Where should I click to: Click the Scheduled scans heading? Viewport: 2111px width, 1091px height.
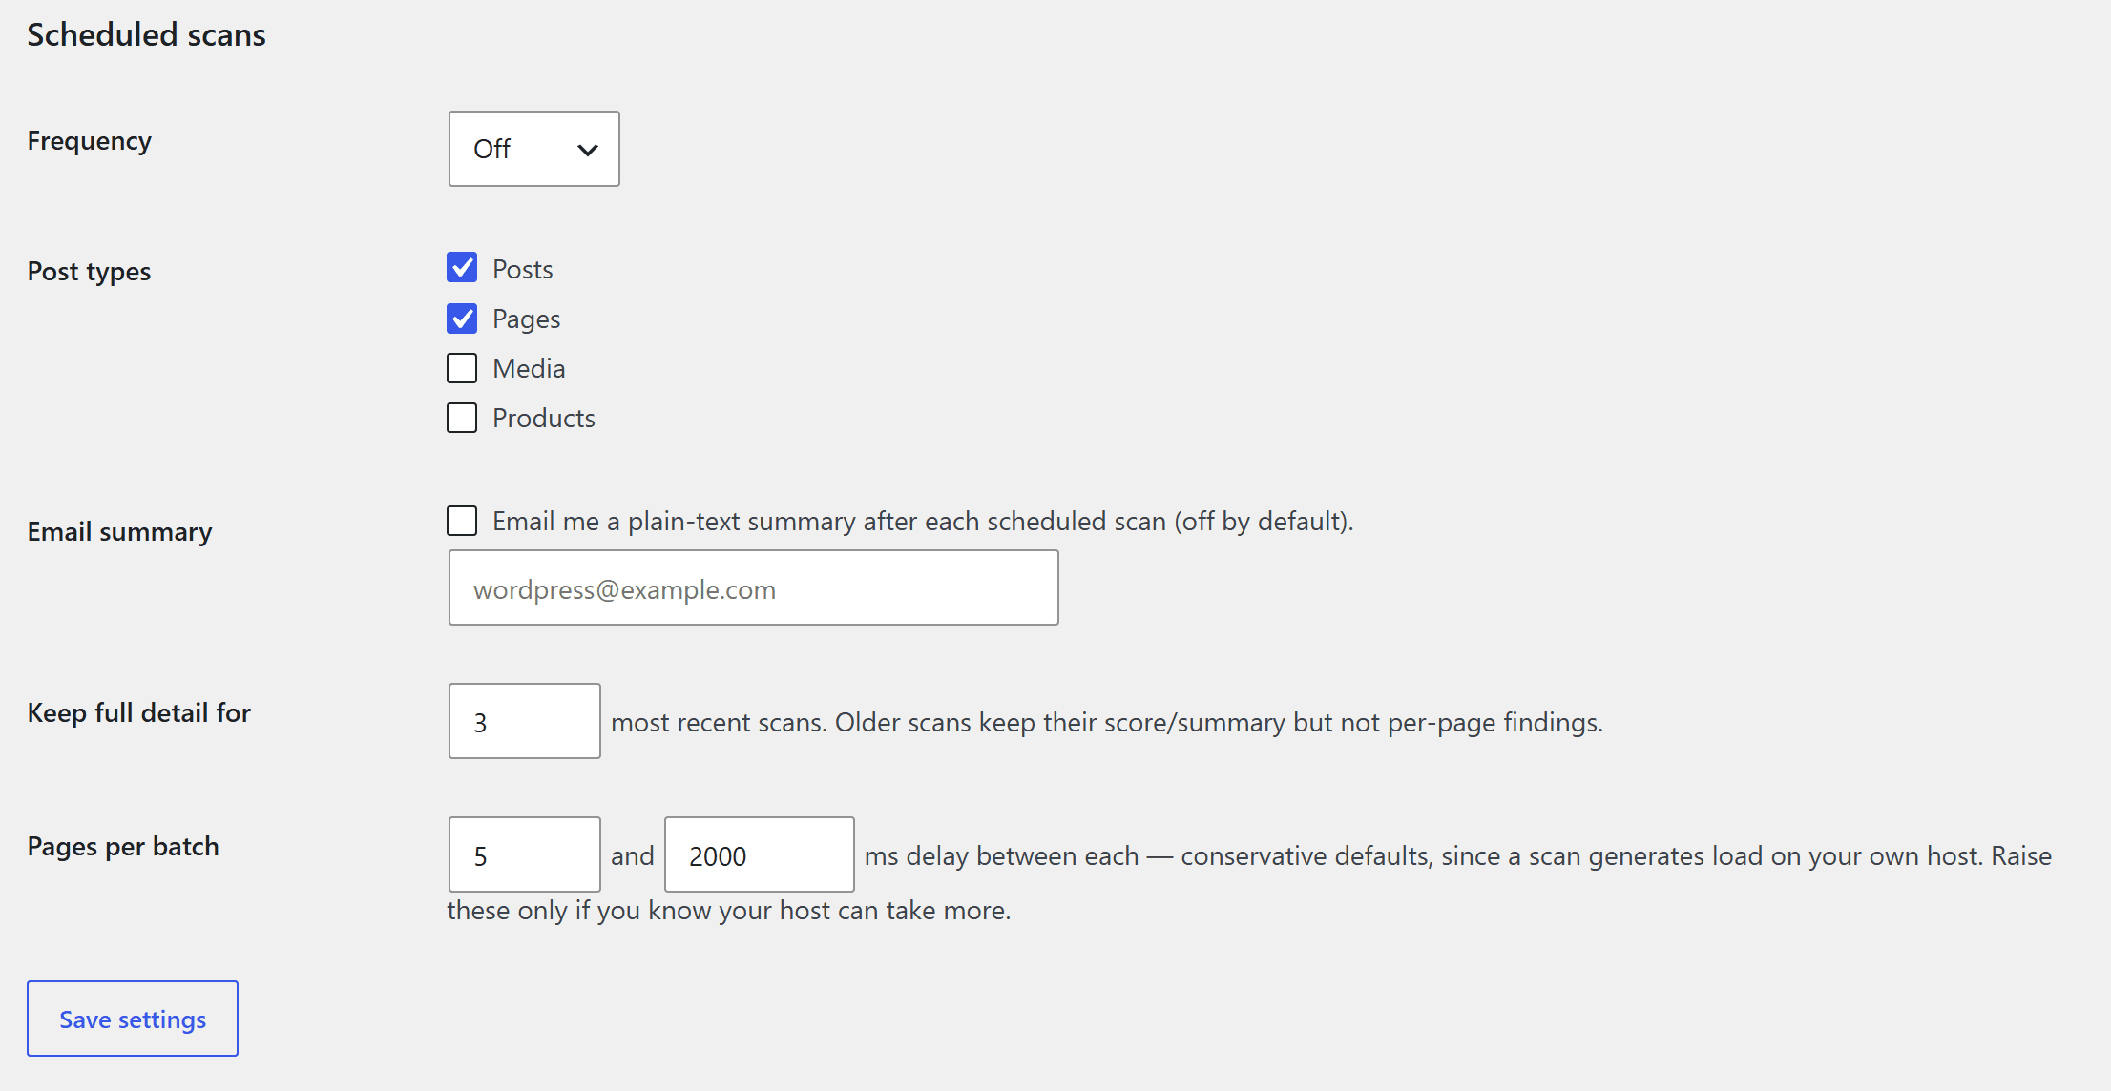(146, 35)
